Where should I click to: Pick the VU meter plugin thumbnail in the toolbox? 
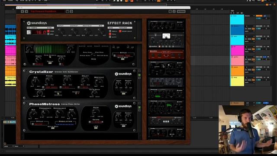(x=166, y=40)
